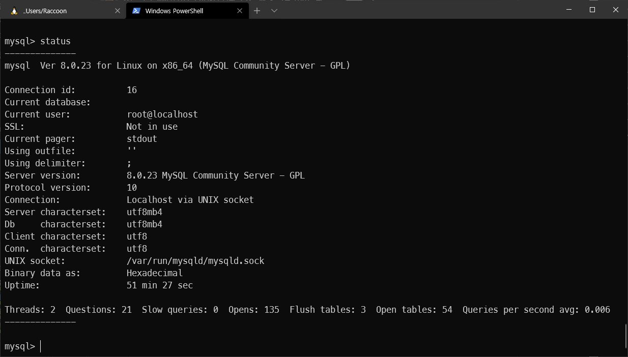Select the Windows PowerShell tab
This screenshot has height=357, width=628.
pyautogui.click(x=187, y=11)
